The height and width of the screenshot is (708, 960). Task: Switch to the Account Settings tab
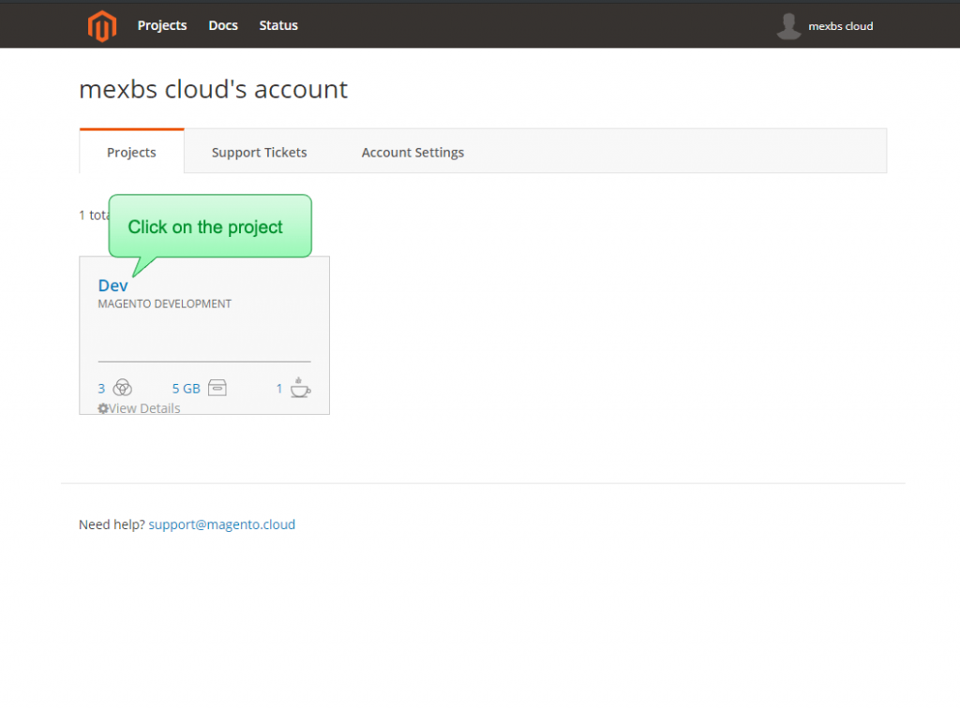click(x=412, y=153)
